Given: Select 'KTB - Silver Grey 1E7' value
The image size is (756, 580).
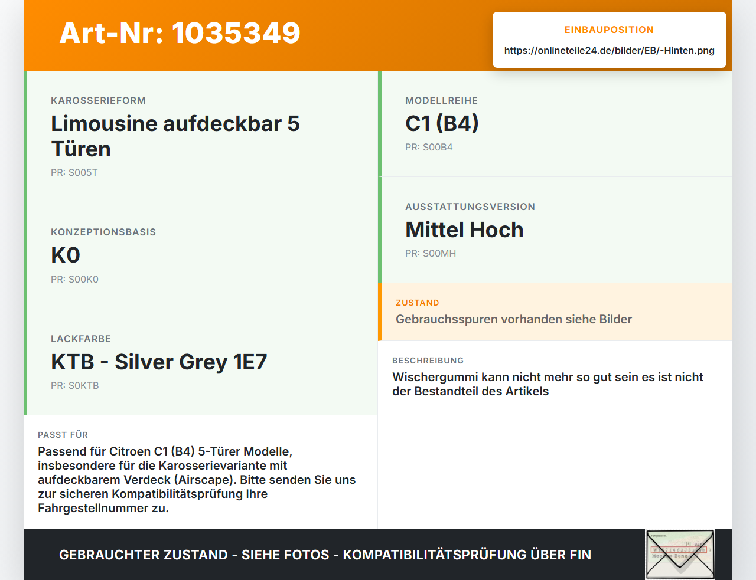Looking at the screenshot, I should point(159,362).
